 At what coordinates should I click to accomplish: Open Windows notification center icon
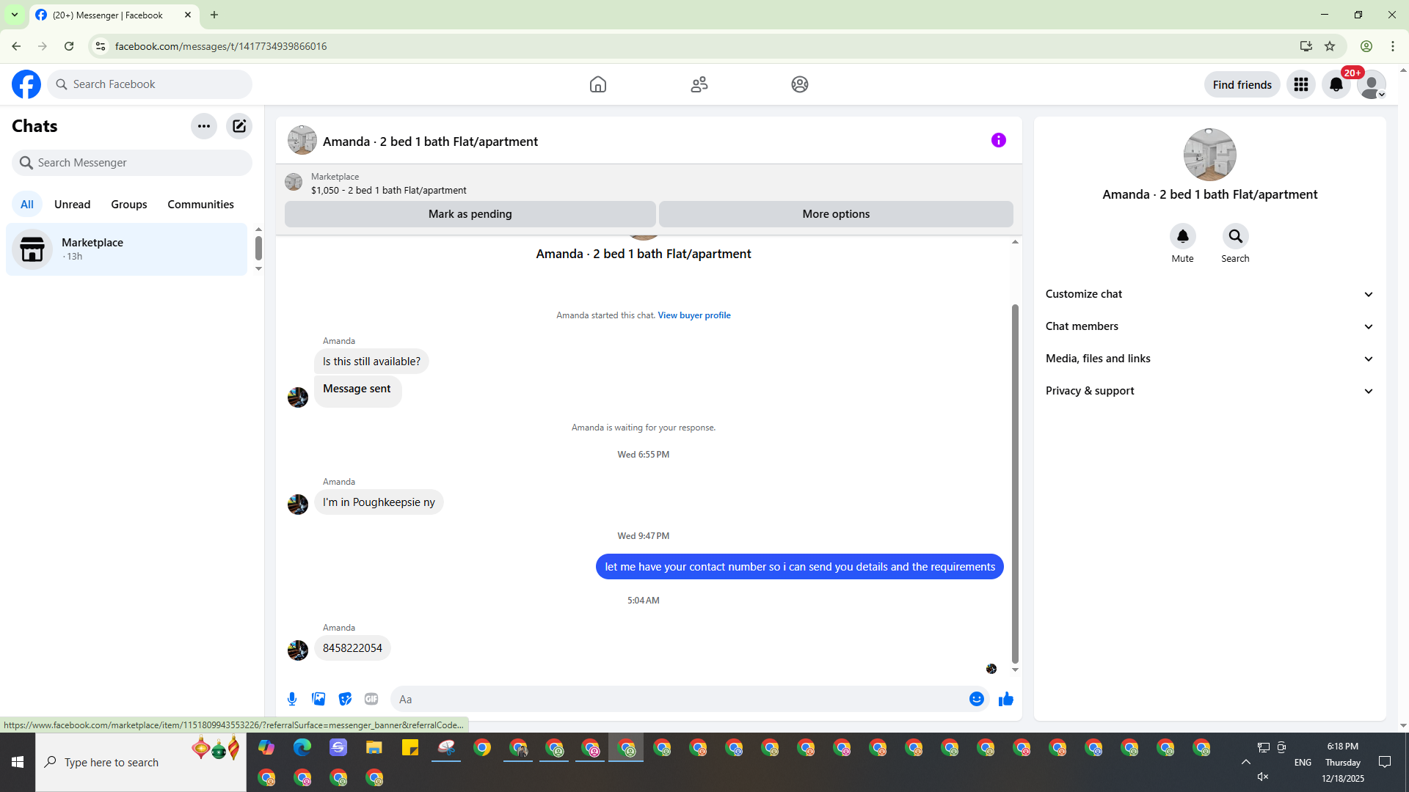click(1385, 762)
